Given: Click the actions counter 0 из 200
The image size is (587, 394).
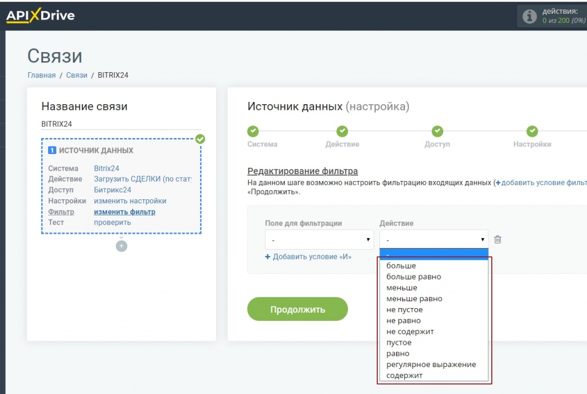Looking at the screenshot, I should coord(563,21).
